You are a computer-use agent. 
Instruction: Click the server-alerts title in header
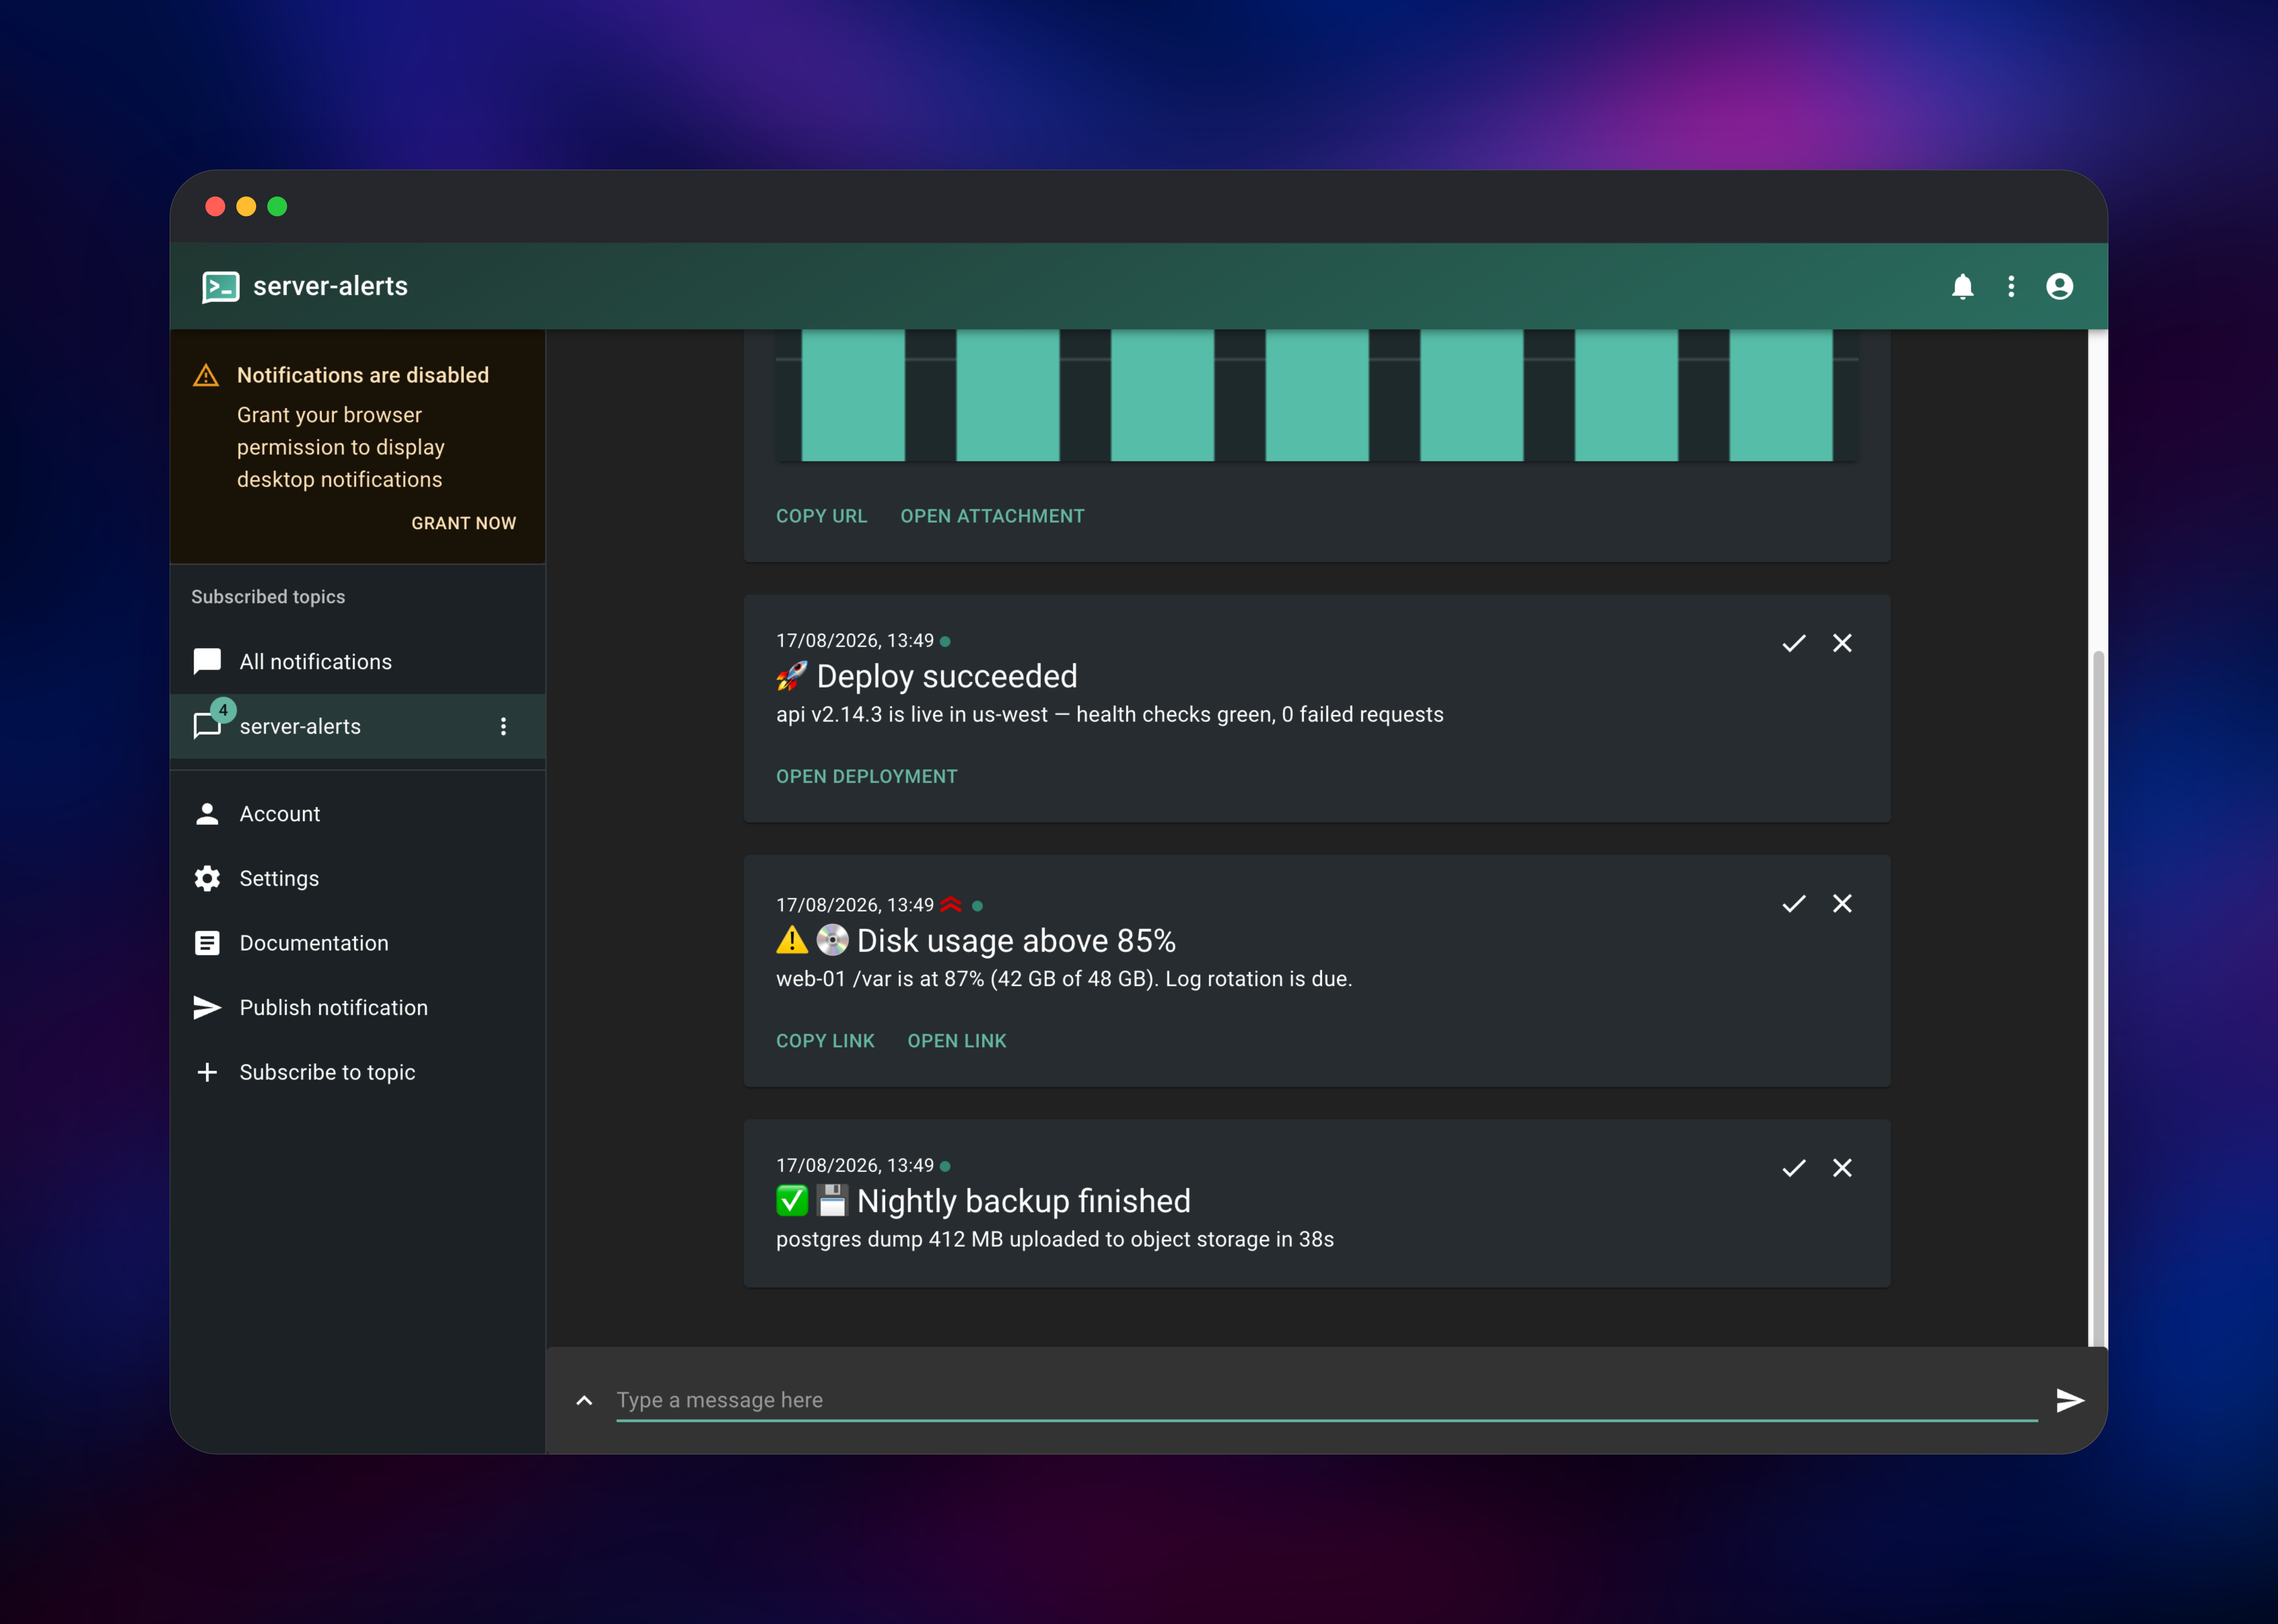coord(330,287)
